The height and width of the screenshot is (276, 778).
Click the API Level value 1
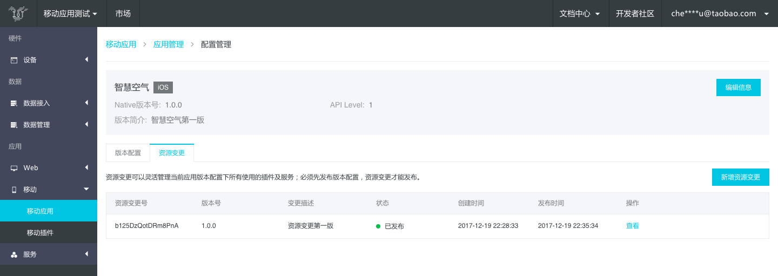(x=371, y=105)
